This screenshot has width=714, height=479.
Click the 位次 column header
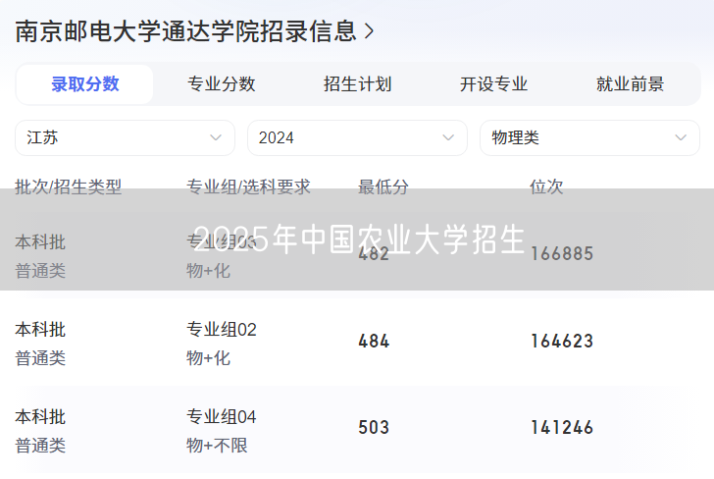546,186
